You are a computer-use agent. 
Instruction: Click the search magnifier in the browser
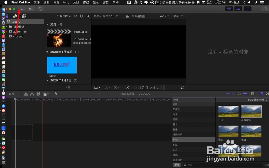pos(88,16)
